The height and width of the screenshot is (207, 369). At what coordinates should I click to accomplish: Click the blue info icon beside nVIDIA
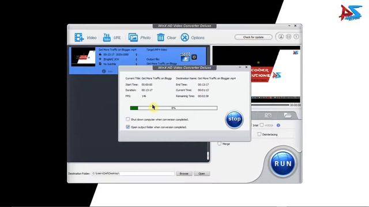[278, 125]
